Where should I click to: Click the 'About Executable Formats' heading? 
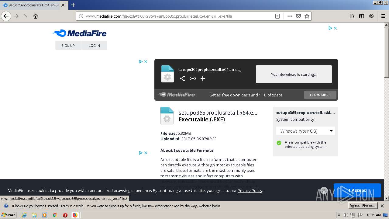187,150
